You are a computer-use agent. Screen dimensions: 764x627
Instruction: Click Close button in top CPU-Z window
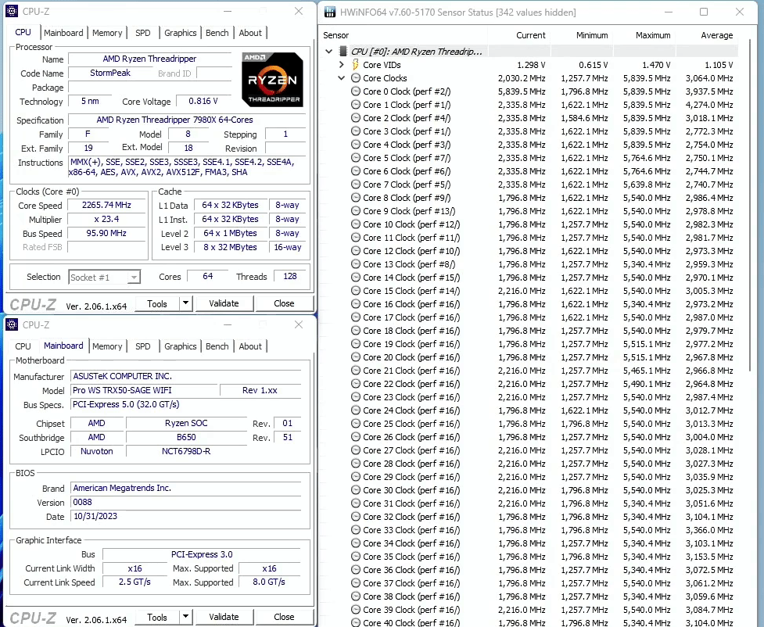pyautogui.click(x=284, y=303)
